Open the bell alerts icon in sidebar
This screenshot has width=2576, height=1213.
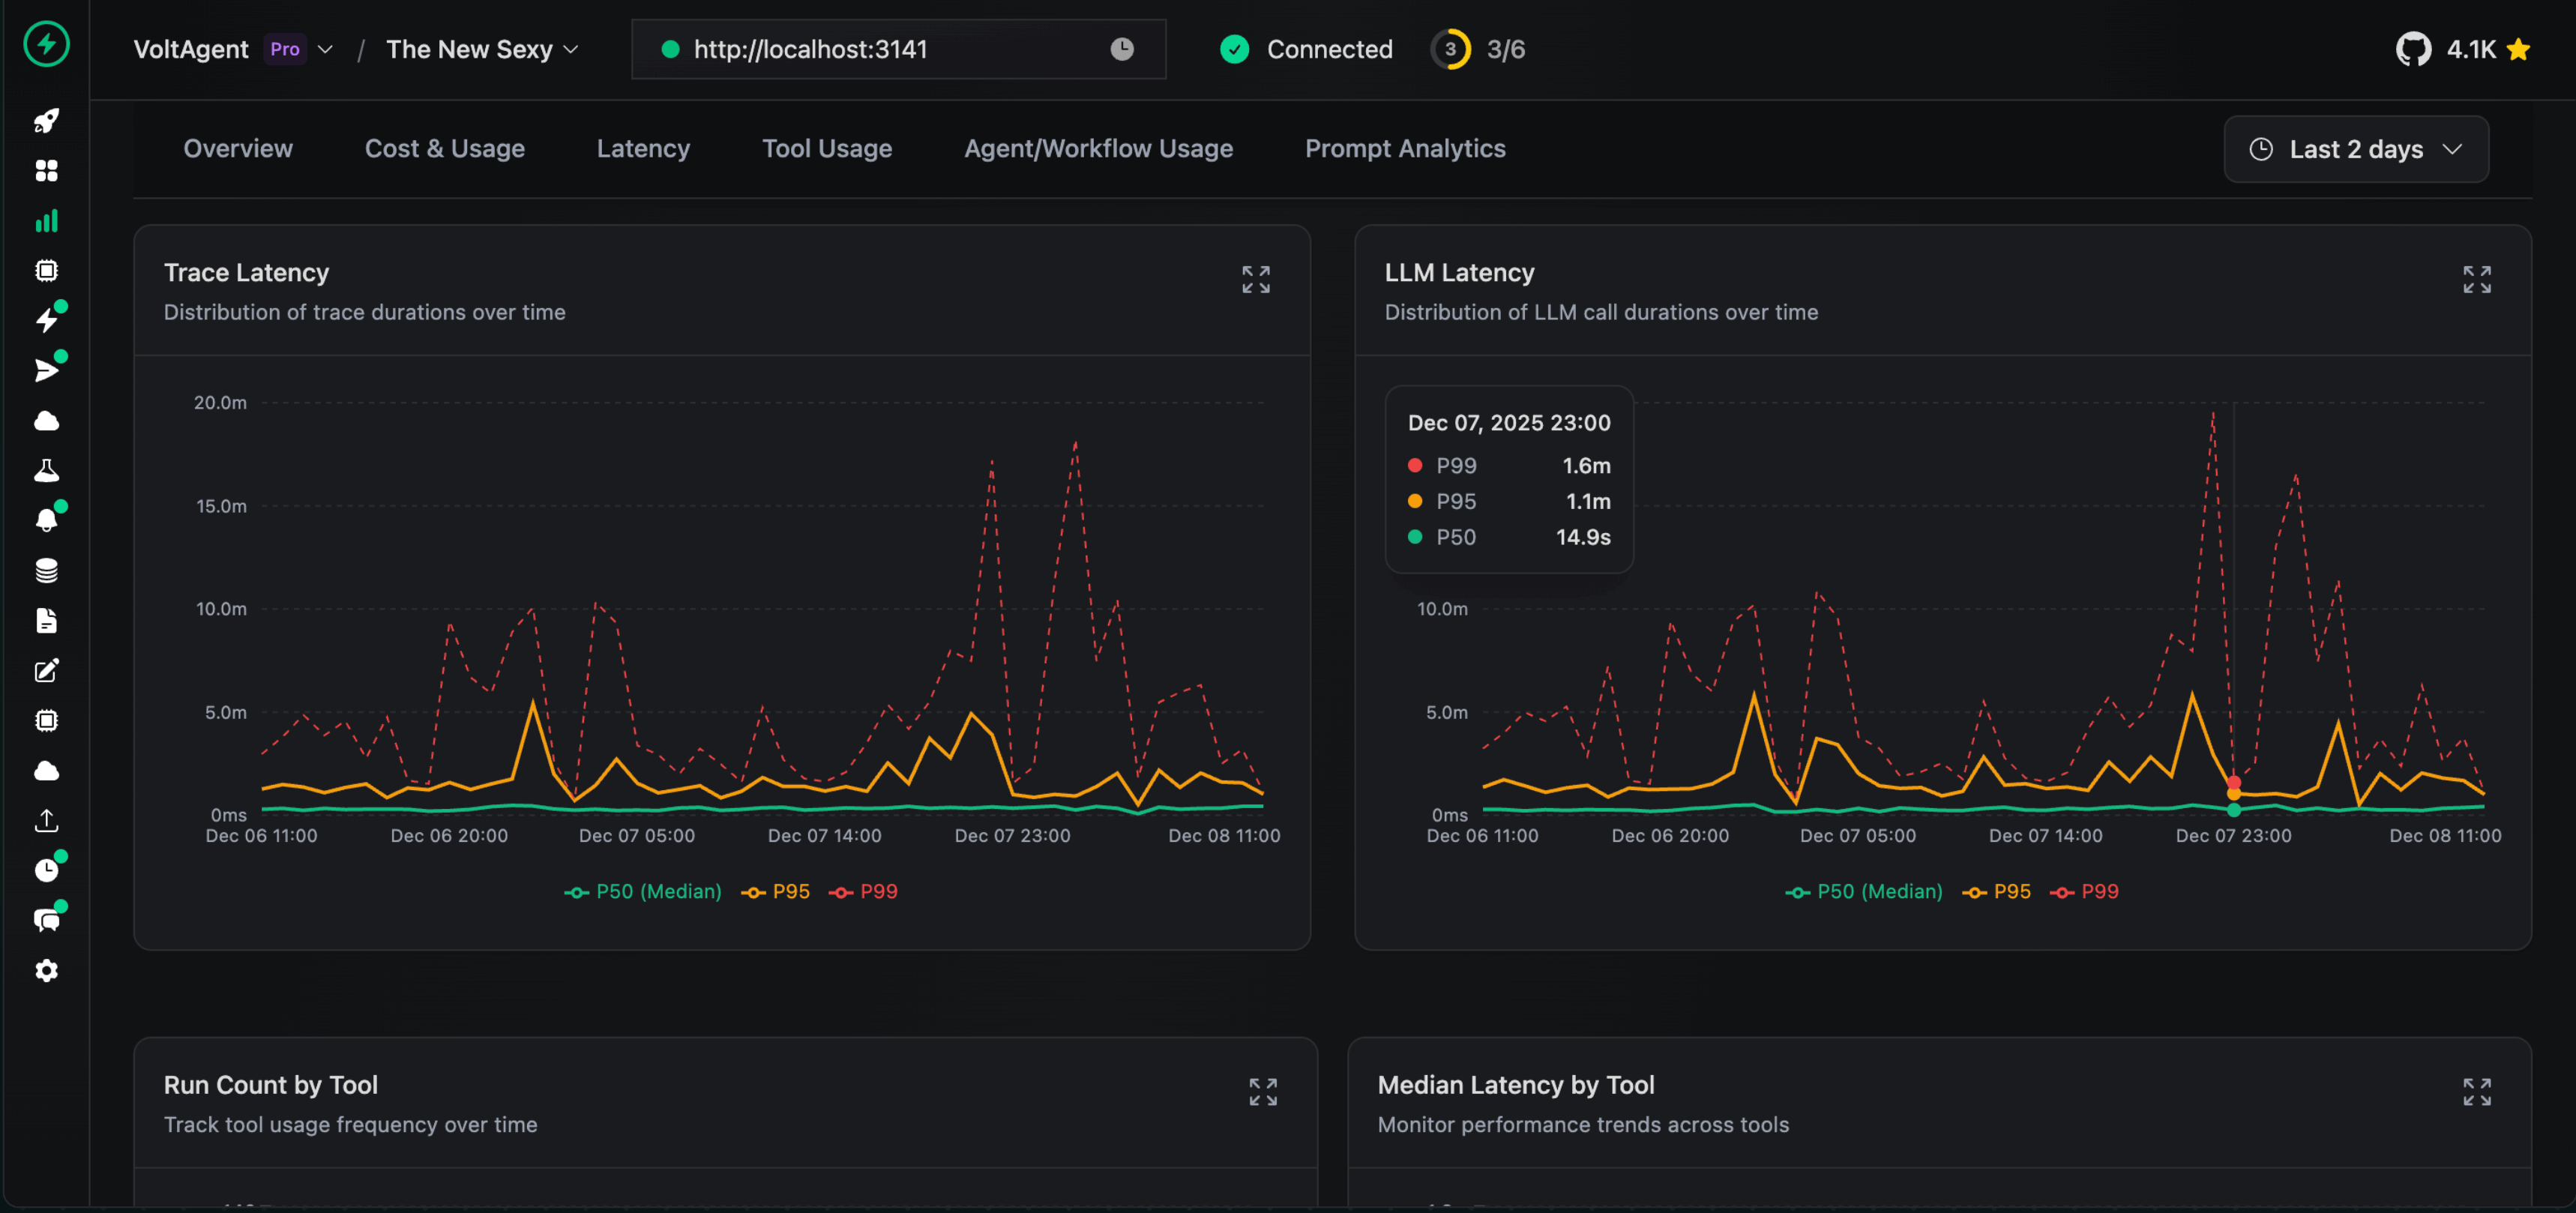click(46, 520)
